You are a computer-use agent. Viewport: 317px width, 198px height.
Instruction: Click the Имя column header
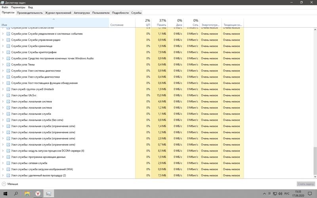[55, 23]
